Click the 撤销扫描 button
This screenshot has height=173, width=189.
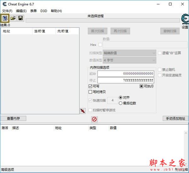170,31
